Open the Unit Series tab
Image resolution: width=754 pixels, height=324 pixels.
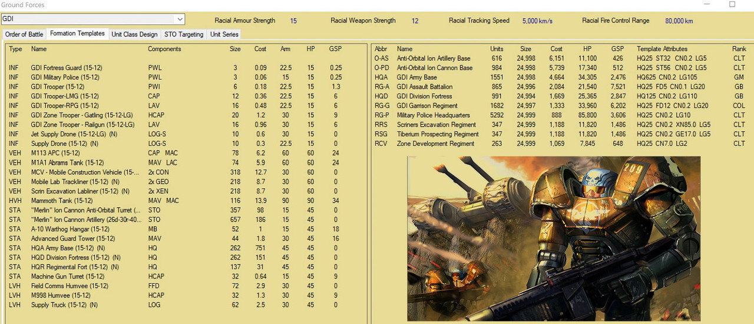click(224, 34)
